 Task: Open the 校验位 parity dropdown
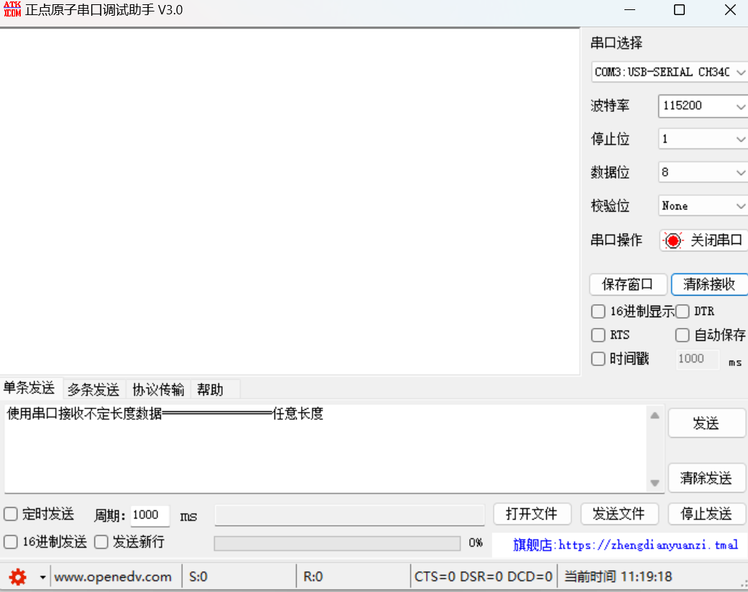703,206
